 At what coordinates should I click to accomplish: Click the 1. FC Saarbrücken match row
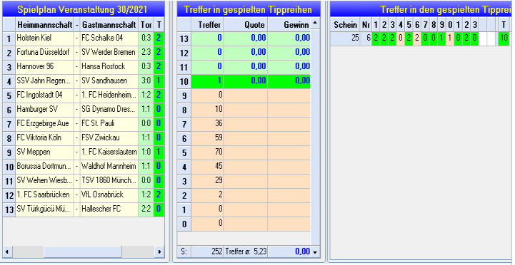pyautogui.click(x=84, y=195)
